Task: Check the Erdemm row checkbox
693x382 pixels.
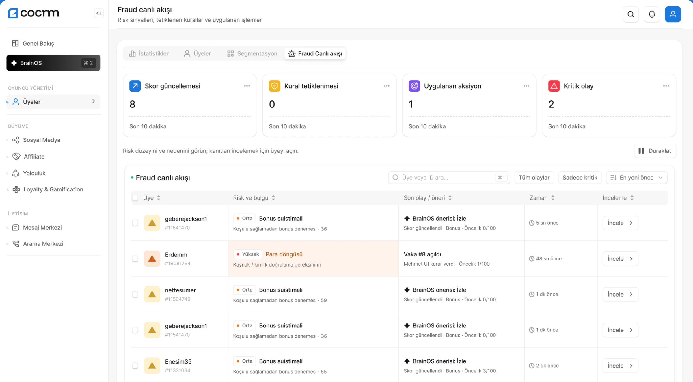Action: (135, 258)
